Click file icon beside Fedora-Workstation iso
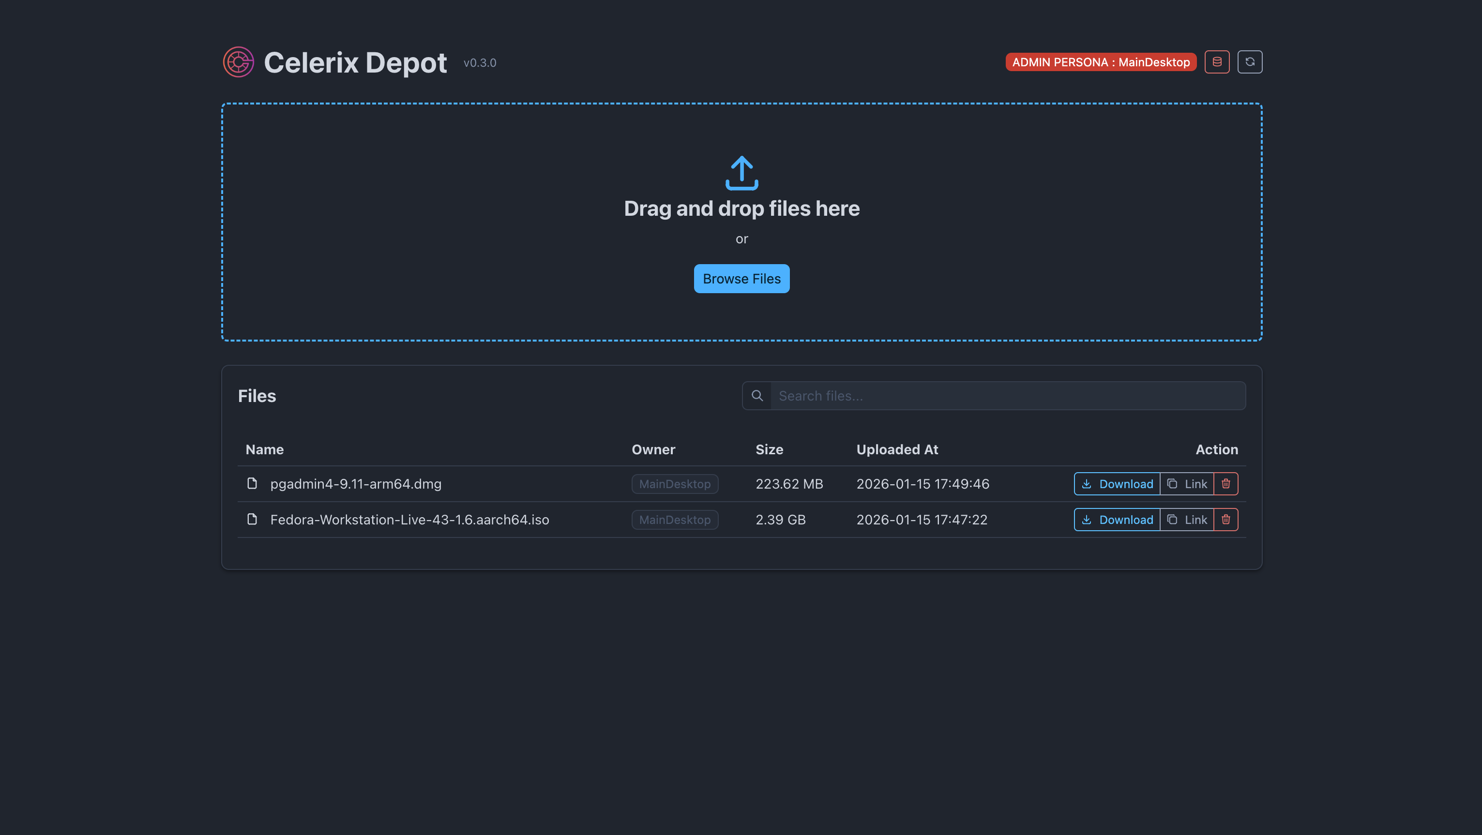This screenshot has width=1482, height=835. pos(252,519)
